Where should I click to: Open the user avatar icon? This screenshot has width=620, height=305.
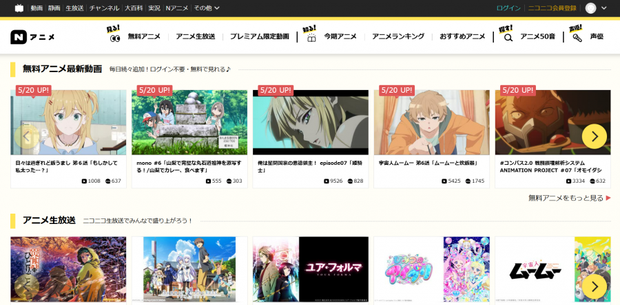coord(590,8)
